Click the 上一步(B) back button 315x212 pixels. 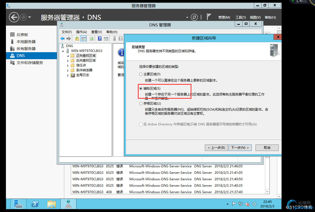(x=216, y=147)
